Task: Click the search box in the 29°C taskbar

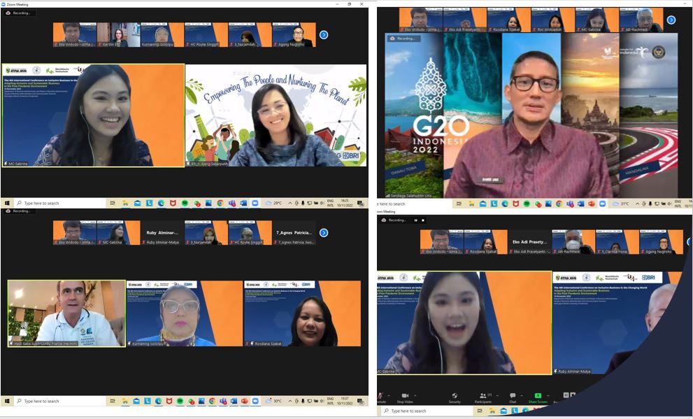Action: (60, 204)
